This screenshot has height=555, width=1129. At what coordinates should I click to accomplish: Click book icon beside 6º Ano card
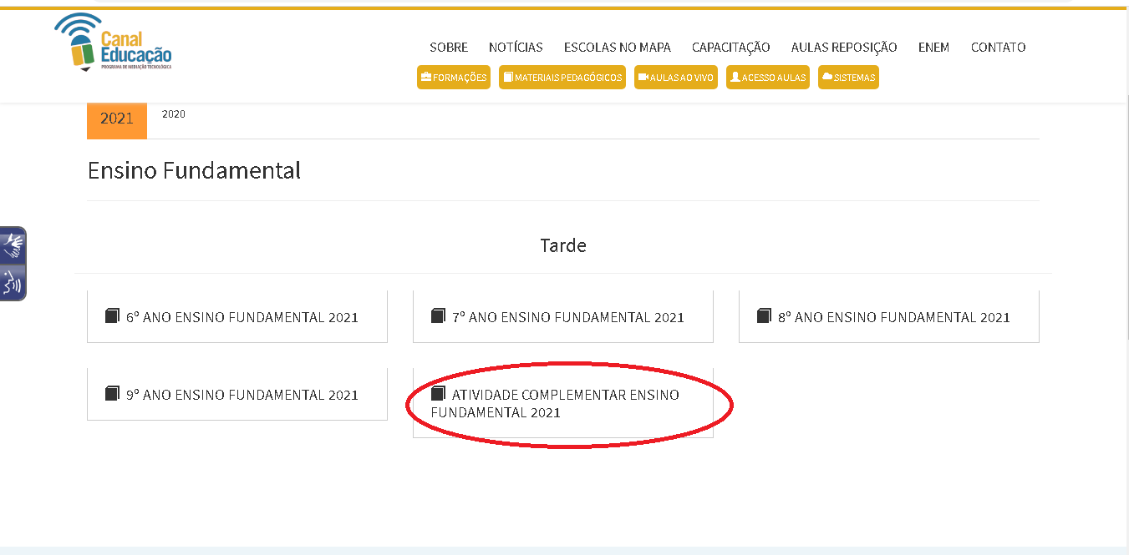(x=112, y=316)
